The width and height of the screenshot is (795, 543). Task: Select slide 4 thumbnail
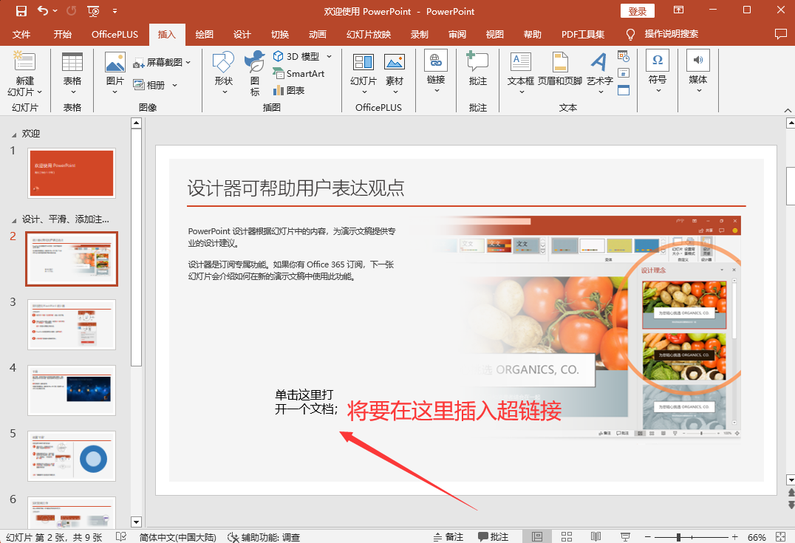click(72, 390)
